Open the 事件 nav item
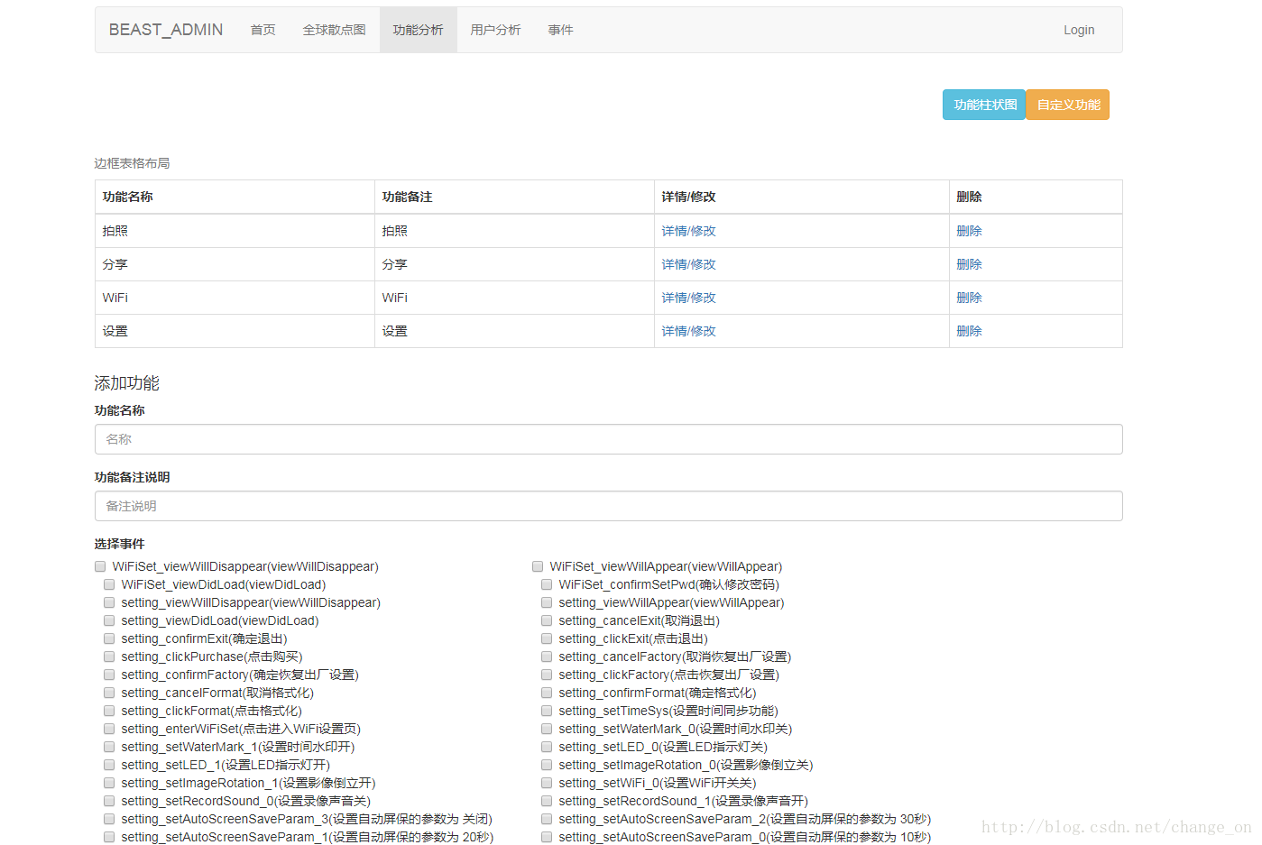The height and width of the screenshot is (845, 1262). click(x=561, y=30)
